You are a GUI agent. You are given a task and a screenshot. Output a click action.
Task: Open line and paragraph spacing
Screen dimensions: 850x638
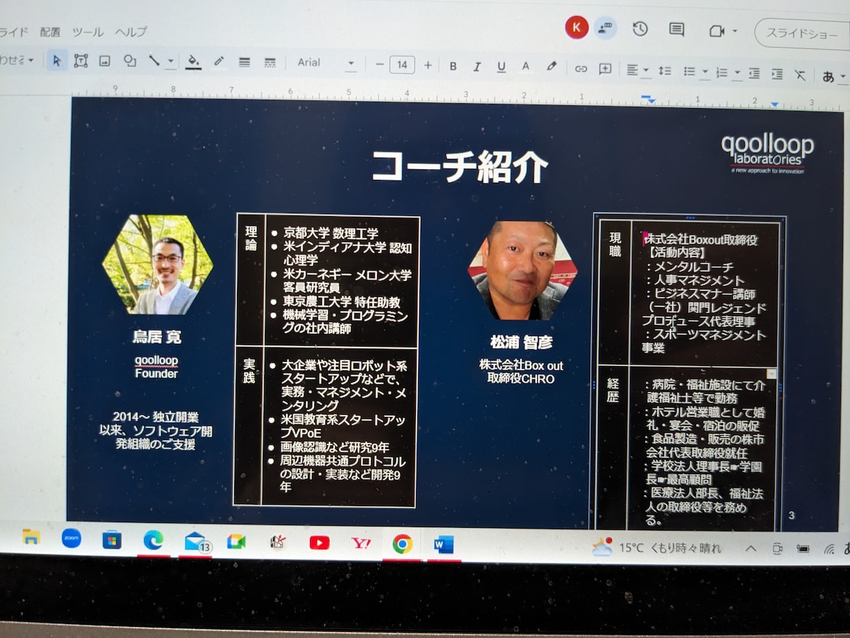pyautogui.click(x=665, y=70)
